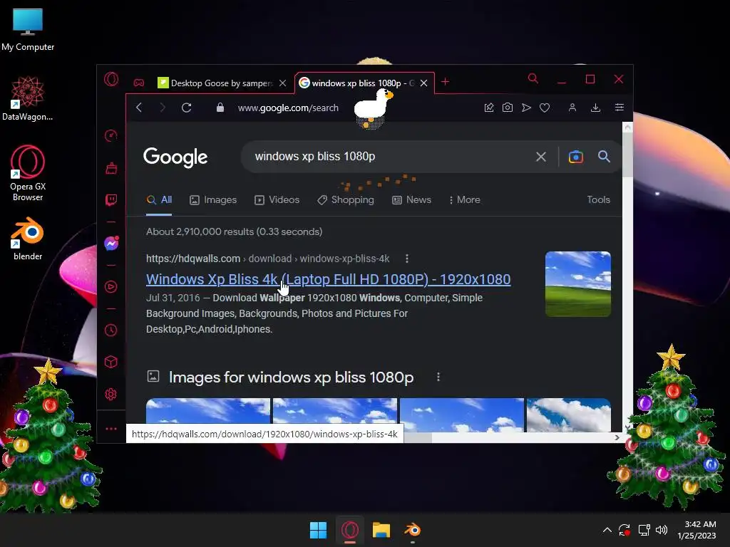
Task: Click the horizontal scrollbar right arrow
Action: click(x=617, y=437)
